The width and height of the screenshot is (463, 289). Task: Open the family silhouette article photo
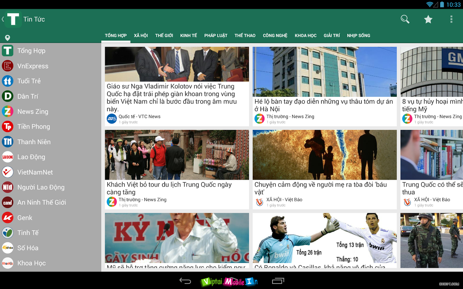pyautogui.click(x=325, y=155)
